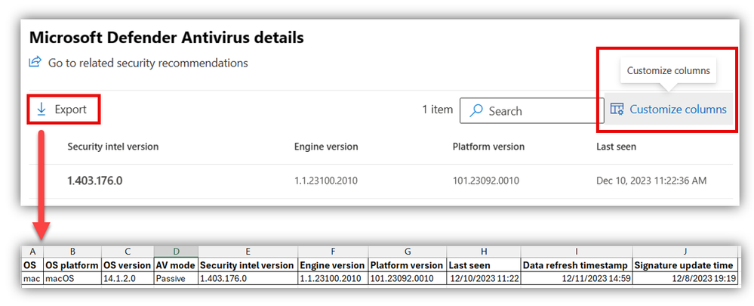The width and height of the screenshot is (754, 306).
Task: Click the 1 item count label
Action: (x=437, y=110)
